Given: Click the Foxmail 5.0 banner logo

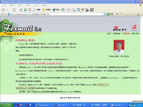Looking at the screenshot, I should tap(21, 28).
